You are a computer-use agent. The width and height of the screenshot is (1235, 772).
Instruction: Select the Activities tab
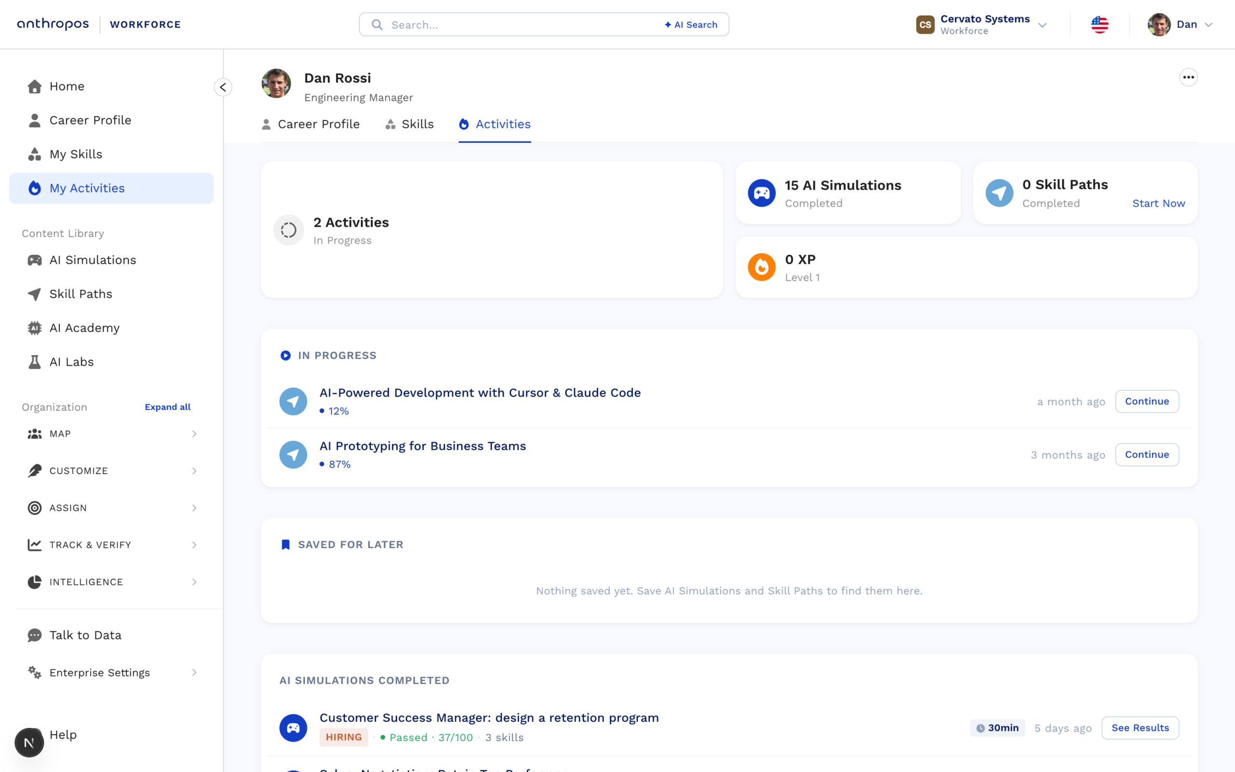[494, 124]
